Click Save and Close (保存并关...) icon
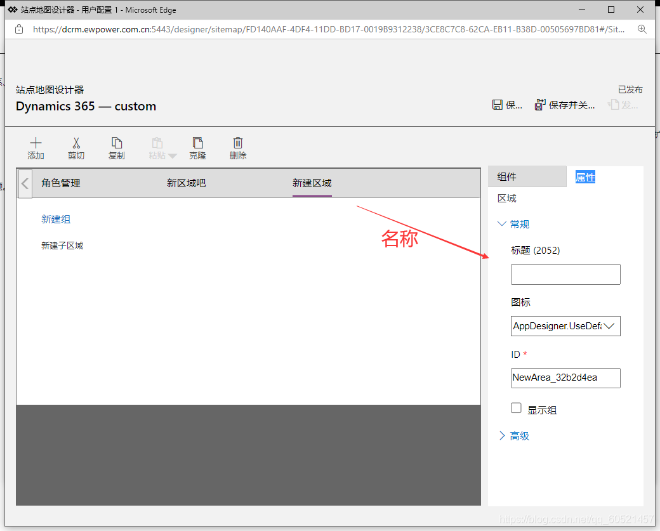Screen dimensions: 660x531 pos(540,105)
